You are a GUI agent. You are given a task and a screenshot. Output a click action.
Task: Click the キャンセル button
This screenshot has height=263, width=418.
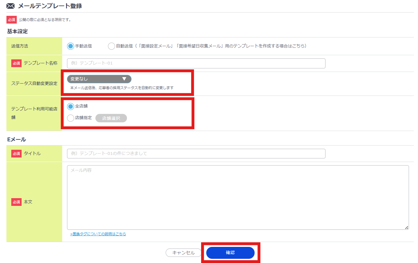coord(183,253)
